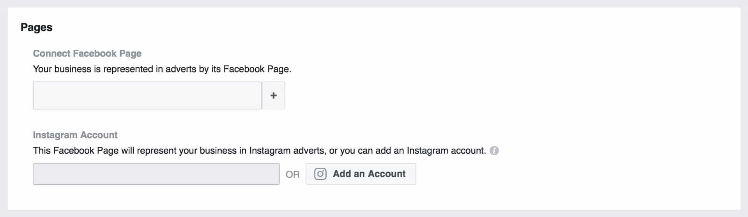Click the OR separator text
The image size is (748, 217).
pyautogui.click(x=293, y=174)
